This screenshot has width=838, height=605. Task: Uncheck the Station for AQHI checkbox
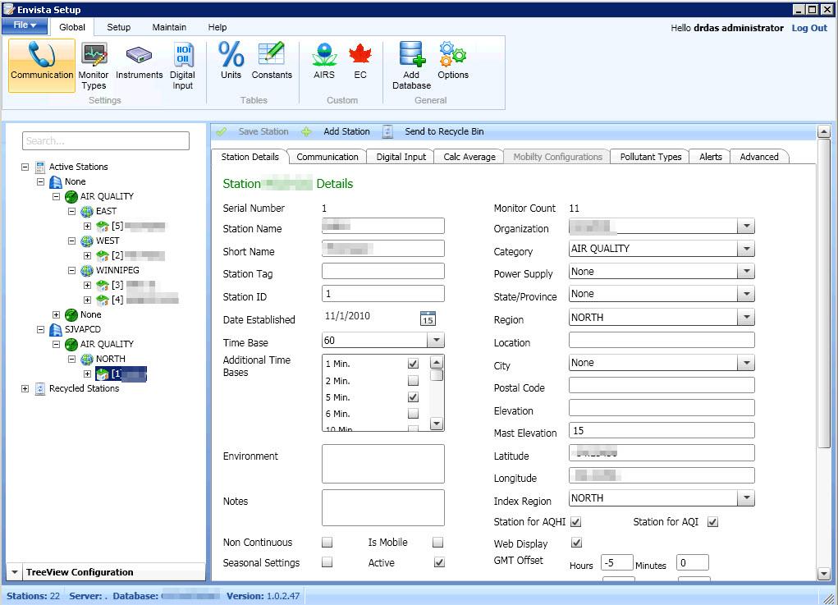coord(575,522)
